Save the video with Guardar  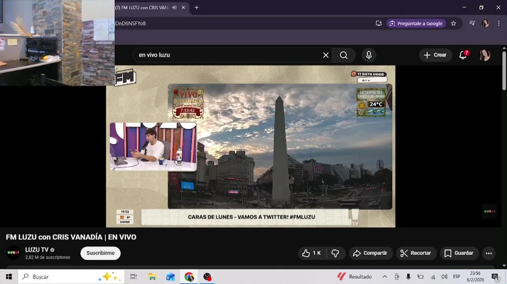coord(459,253)
